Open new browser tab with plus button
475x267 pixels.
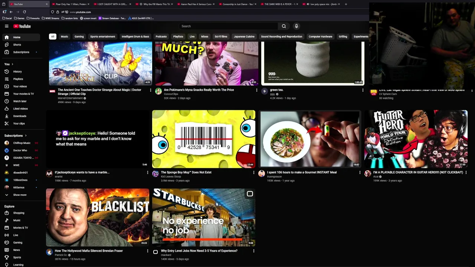pyautogui.click(x=346, y=4)
